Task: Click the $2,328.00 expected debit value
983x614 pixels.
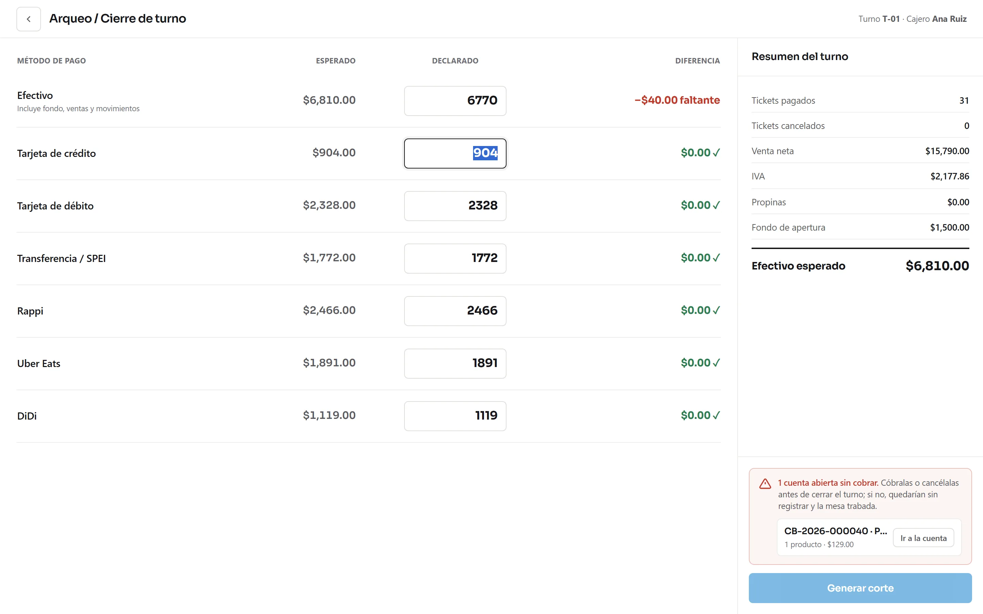Action: coord(329,205)
